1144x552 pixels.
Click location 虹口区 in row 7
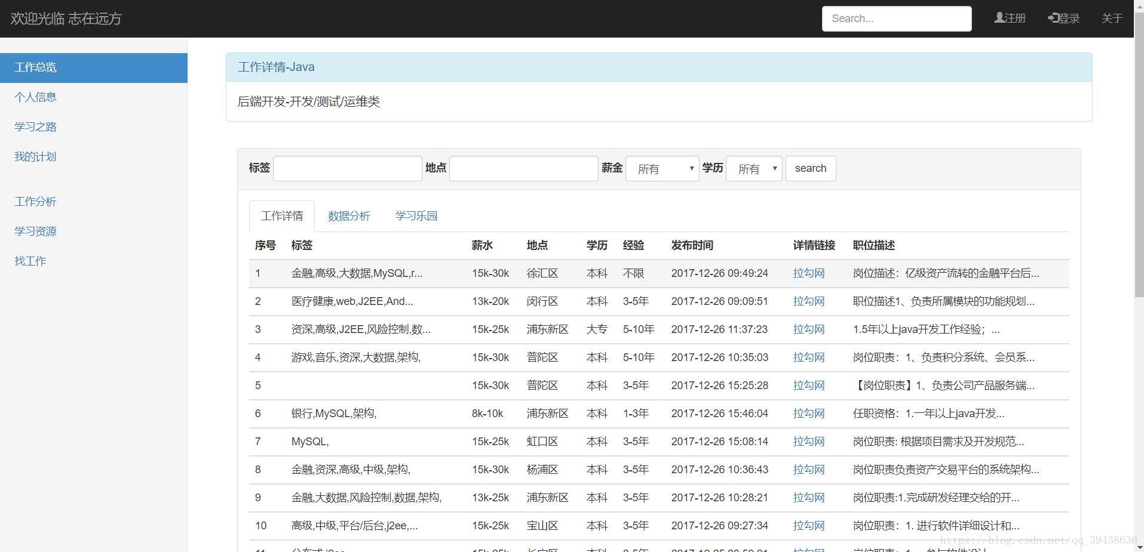click(542, 442)
